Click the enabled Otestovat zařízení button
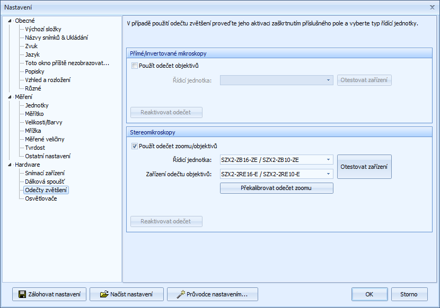440x308 pixels. click(364, 167)
